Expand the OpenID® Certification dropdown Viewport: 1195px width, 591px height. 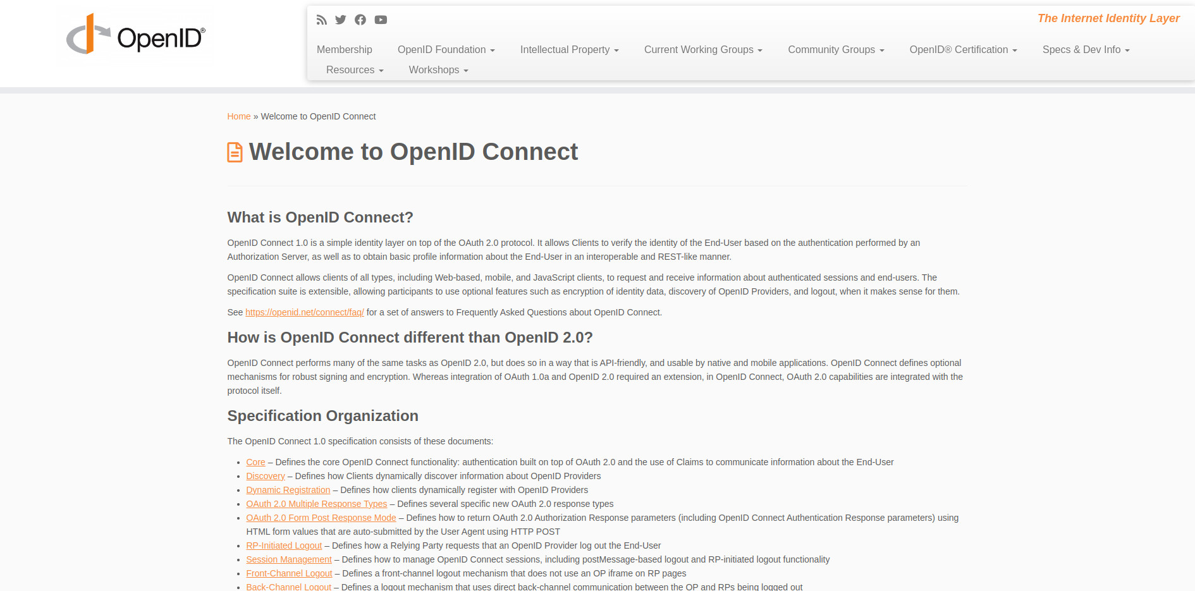963,49
